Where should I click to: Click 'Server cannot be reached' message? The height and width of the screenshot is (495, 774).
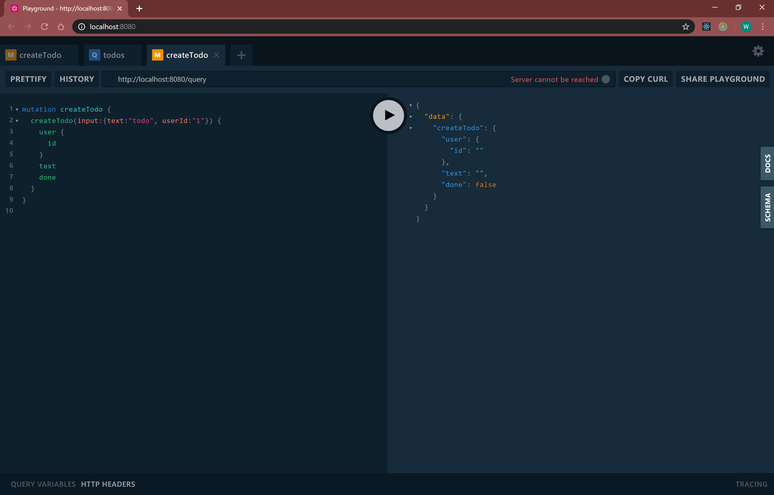554,79
